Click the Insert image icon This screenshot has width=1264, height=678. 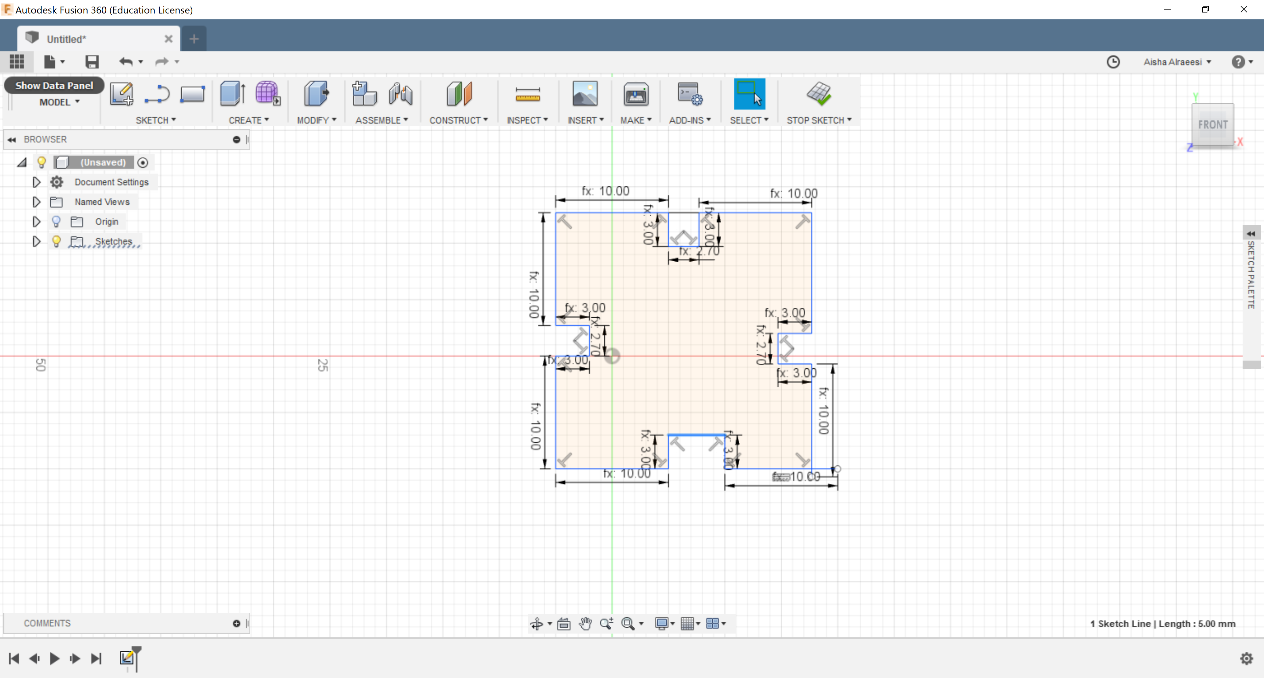[584, 94]
